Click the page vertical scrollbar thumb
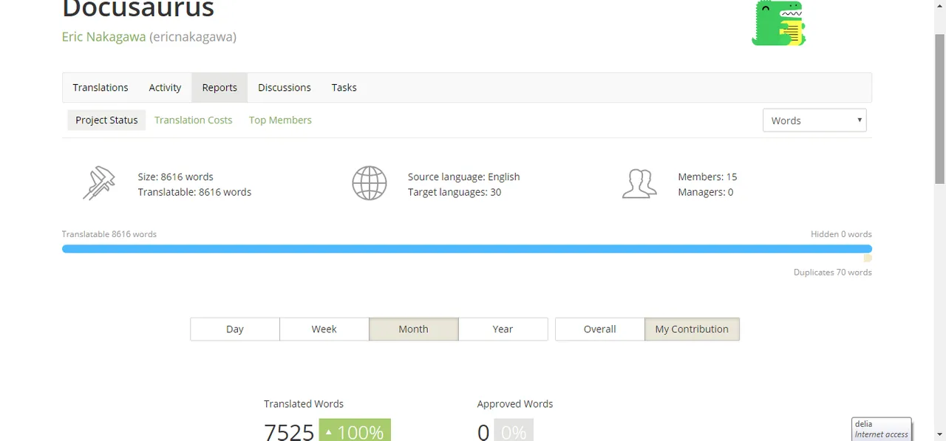The height and width of the screenshot is (441, 946). pyautogui.click(x=939, y=108)
